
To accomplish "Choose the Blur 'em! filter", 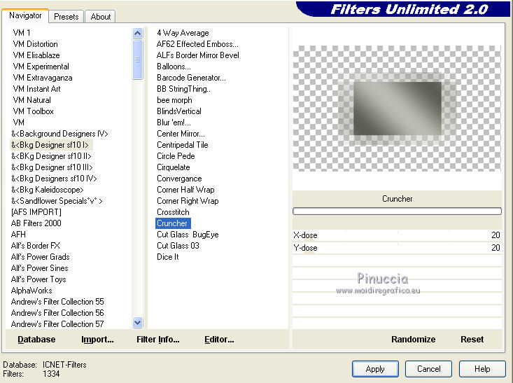I will point(174,123).
